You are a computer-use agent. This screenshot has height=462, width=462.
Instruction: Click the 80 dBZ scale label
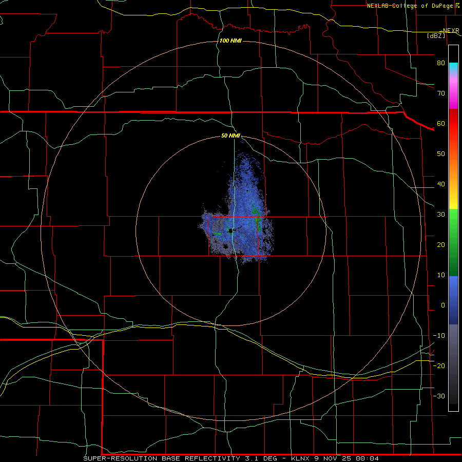coord(441,63)
